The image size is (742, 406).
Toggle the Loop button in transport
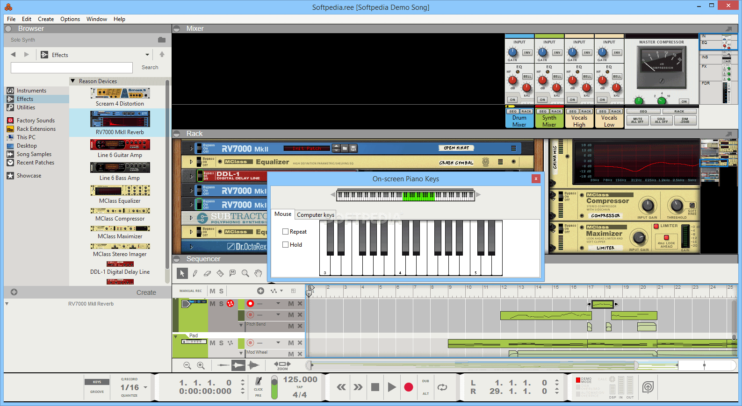click(x=442, y=387)
